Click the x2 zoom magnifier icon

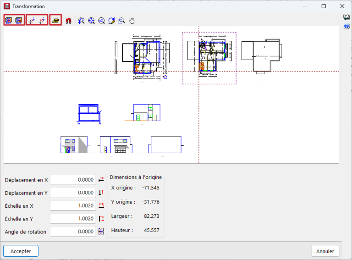click(x=101, y=21)
